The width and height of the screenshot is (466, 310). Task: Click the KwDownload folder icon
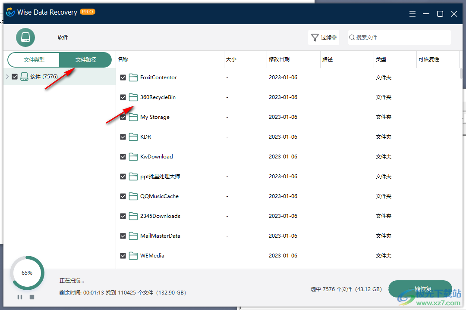(x=133, y=157)
